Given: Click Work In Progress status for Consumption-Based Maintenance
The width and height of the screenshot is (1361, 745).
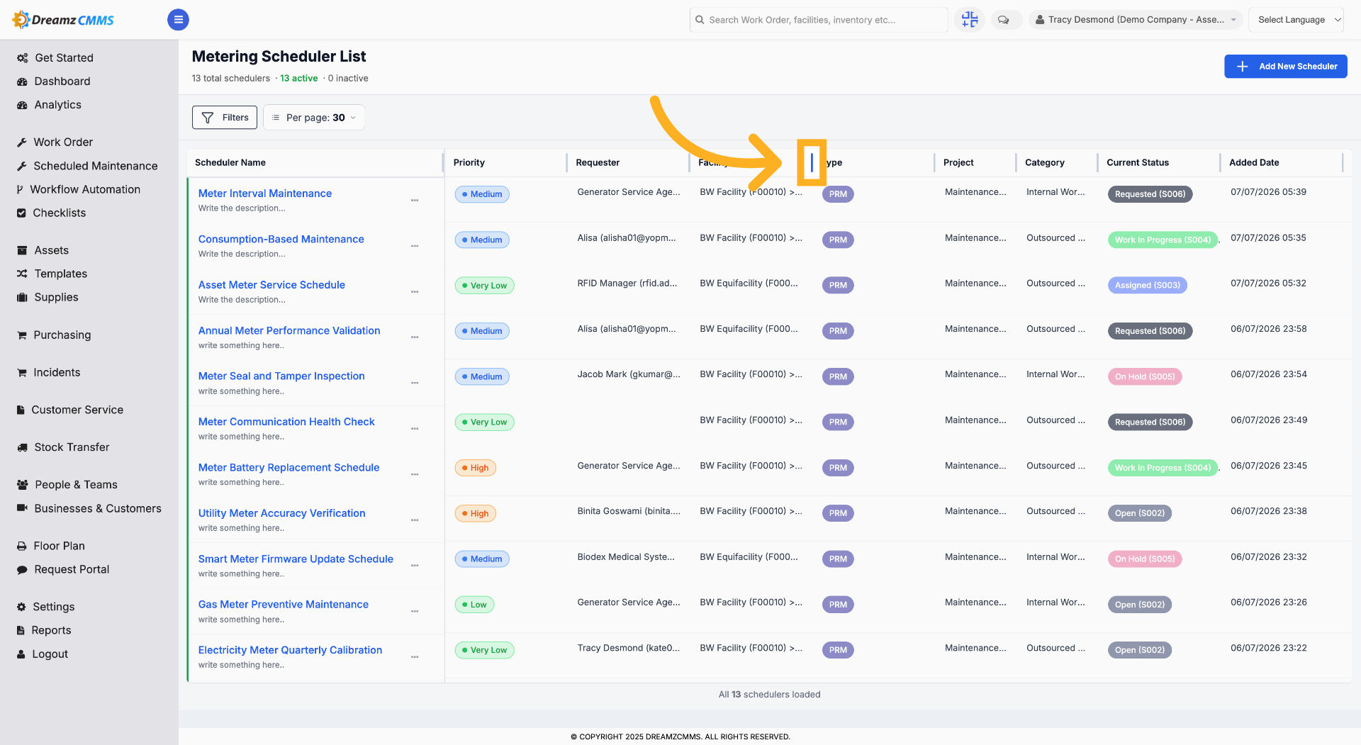Looking at the screenshot, I should tap(1163, 240).
